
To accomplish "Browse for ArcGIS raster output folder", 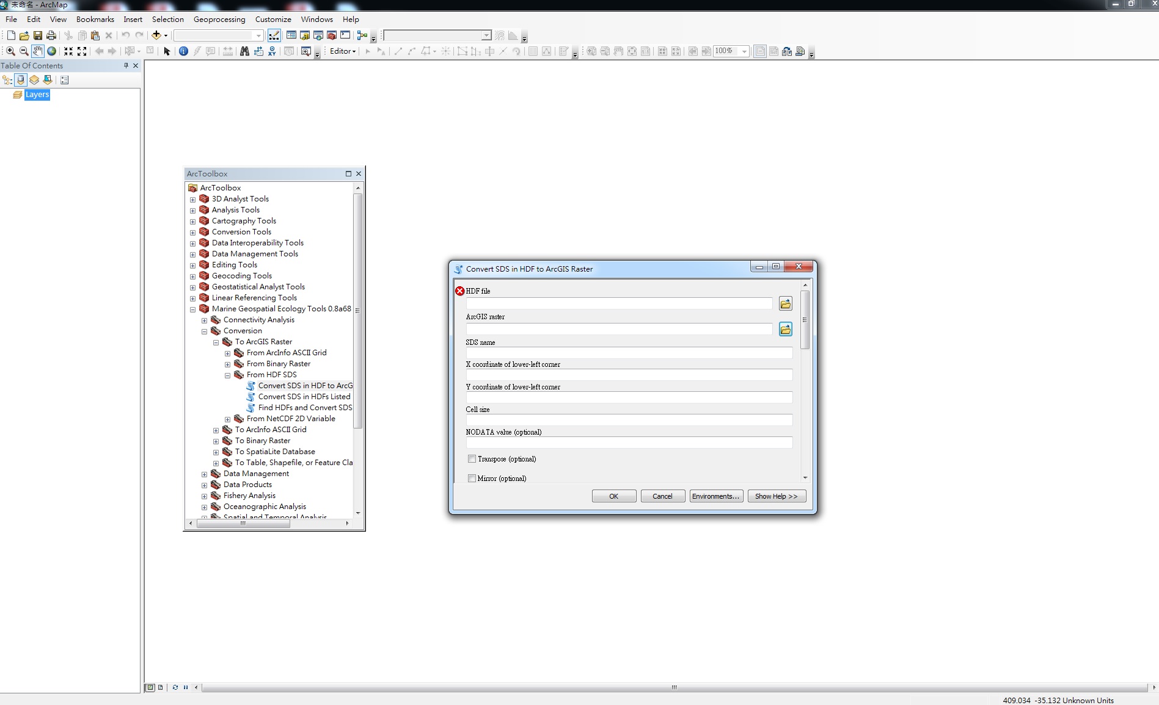I will pyautogui.click(x=786, y=329).
